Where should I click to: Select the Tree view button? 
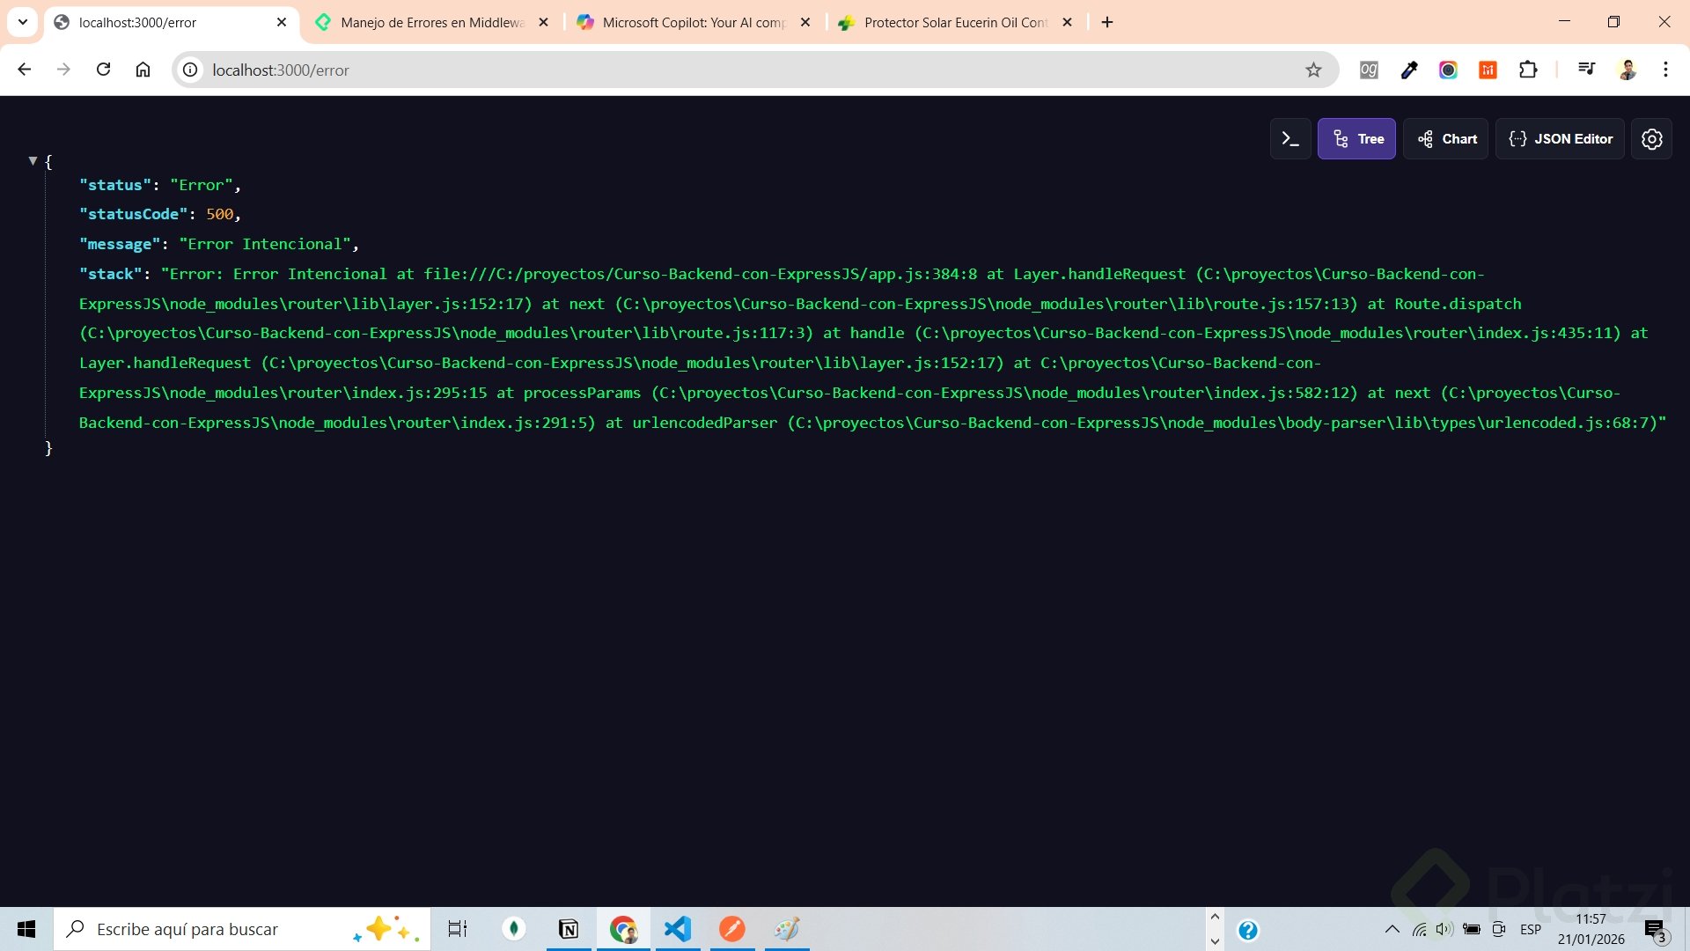point(1356,139)
